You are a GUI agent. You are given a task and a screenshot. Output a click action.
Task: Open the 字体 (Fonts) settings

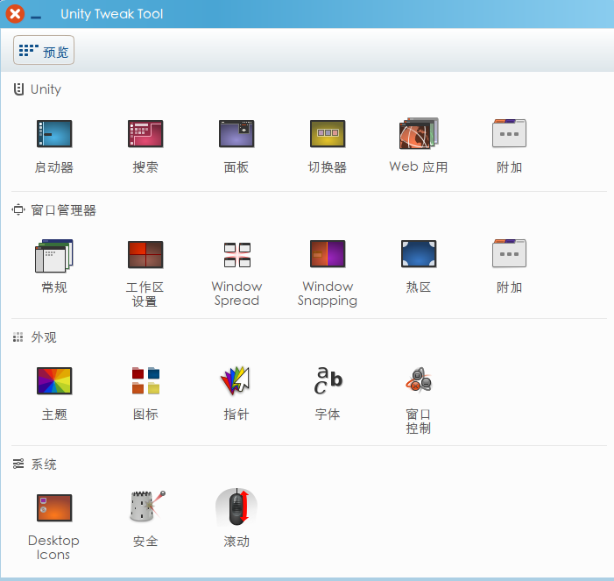tap(328, 381)
